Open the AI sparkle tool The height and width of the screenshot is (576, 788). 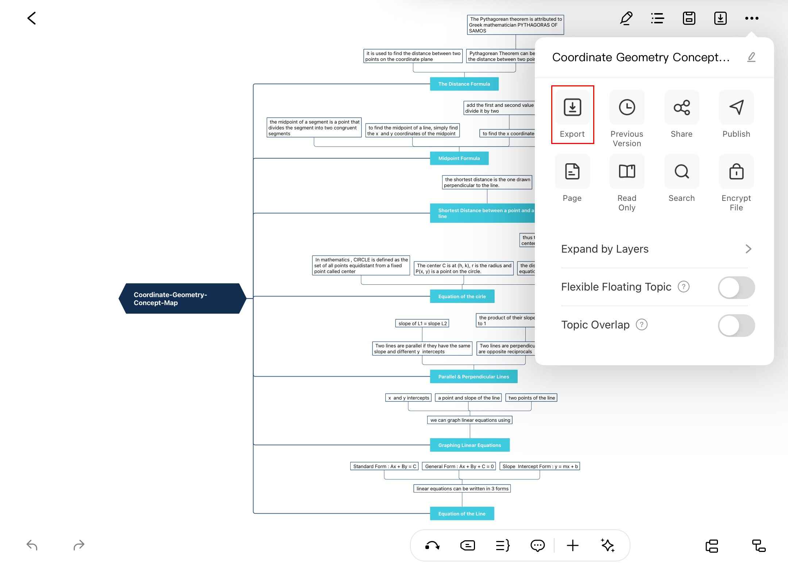(x=608, y=545)
